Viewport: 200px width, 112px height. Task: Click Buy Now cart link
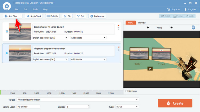point(173,9)
